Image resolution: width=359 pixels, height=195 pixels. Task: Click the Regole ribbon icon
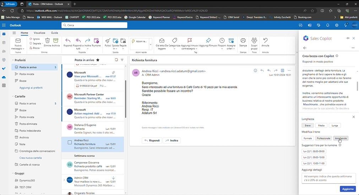pos(123,40)
